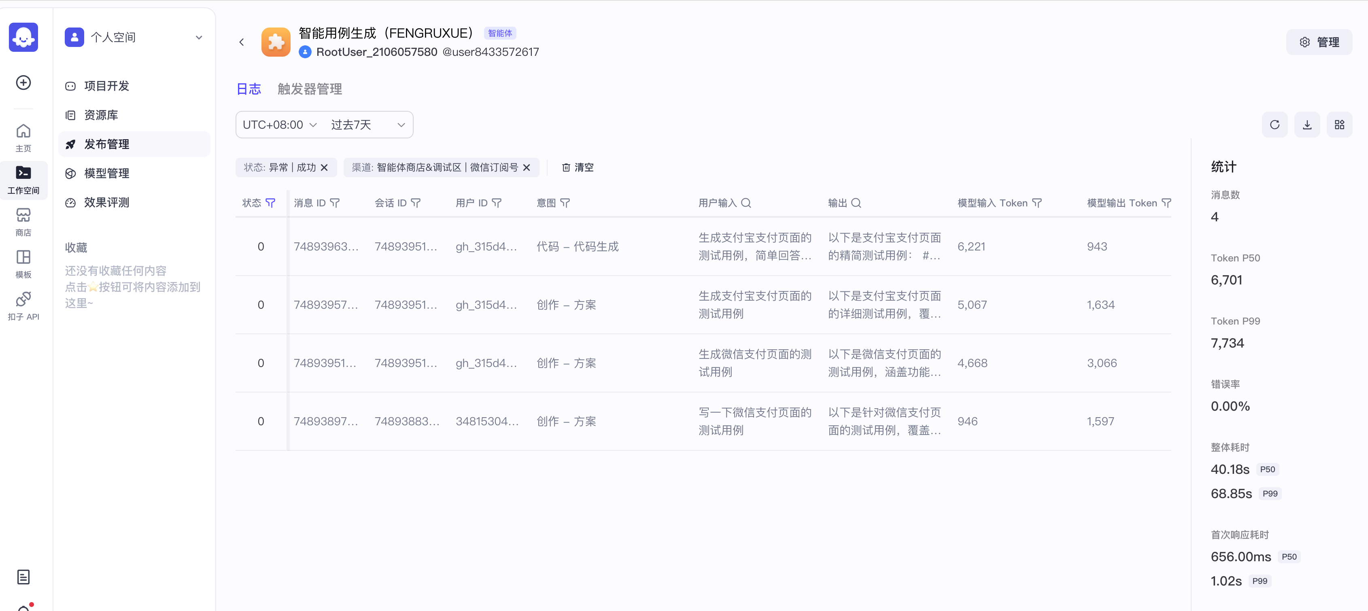Click the download logs icon
The height and width of the screenshot is (611, 1368).
1306,125
